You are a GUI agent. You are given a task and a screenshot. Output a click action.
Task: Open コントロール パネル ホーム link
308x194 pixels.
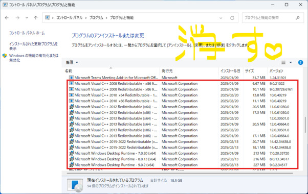pyautogui.click(x=27, y=33)
